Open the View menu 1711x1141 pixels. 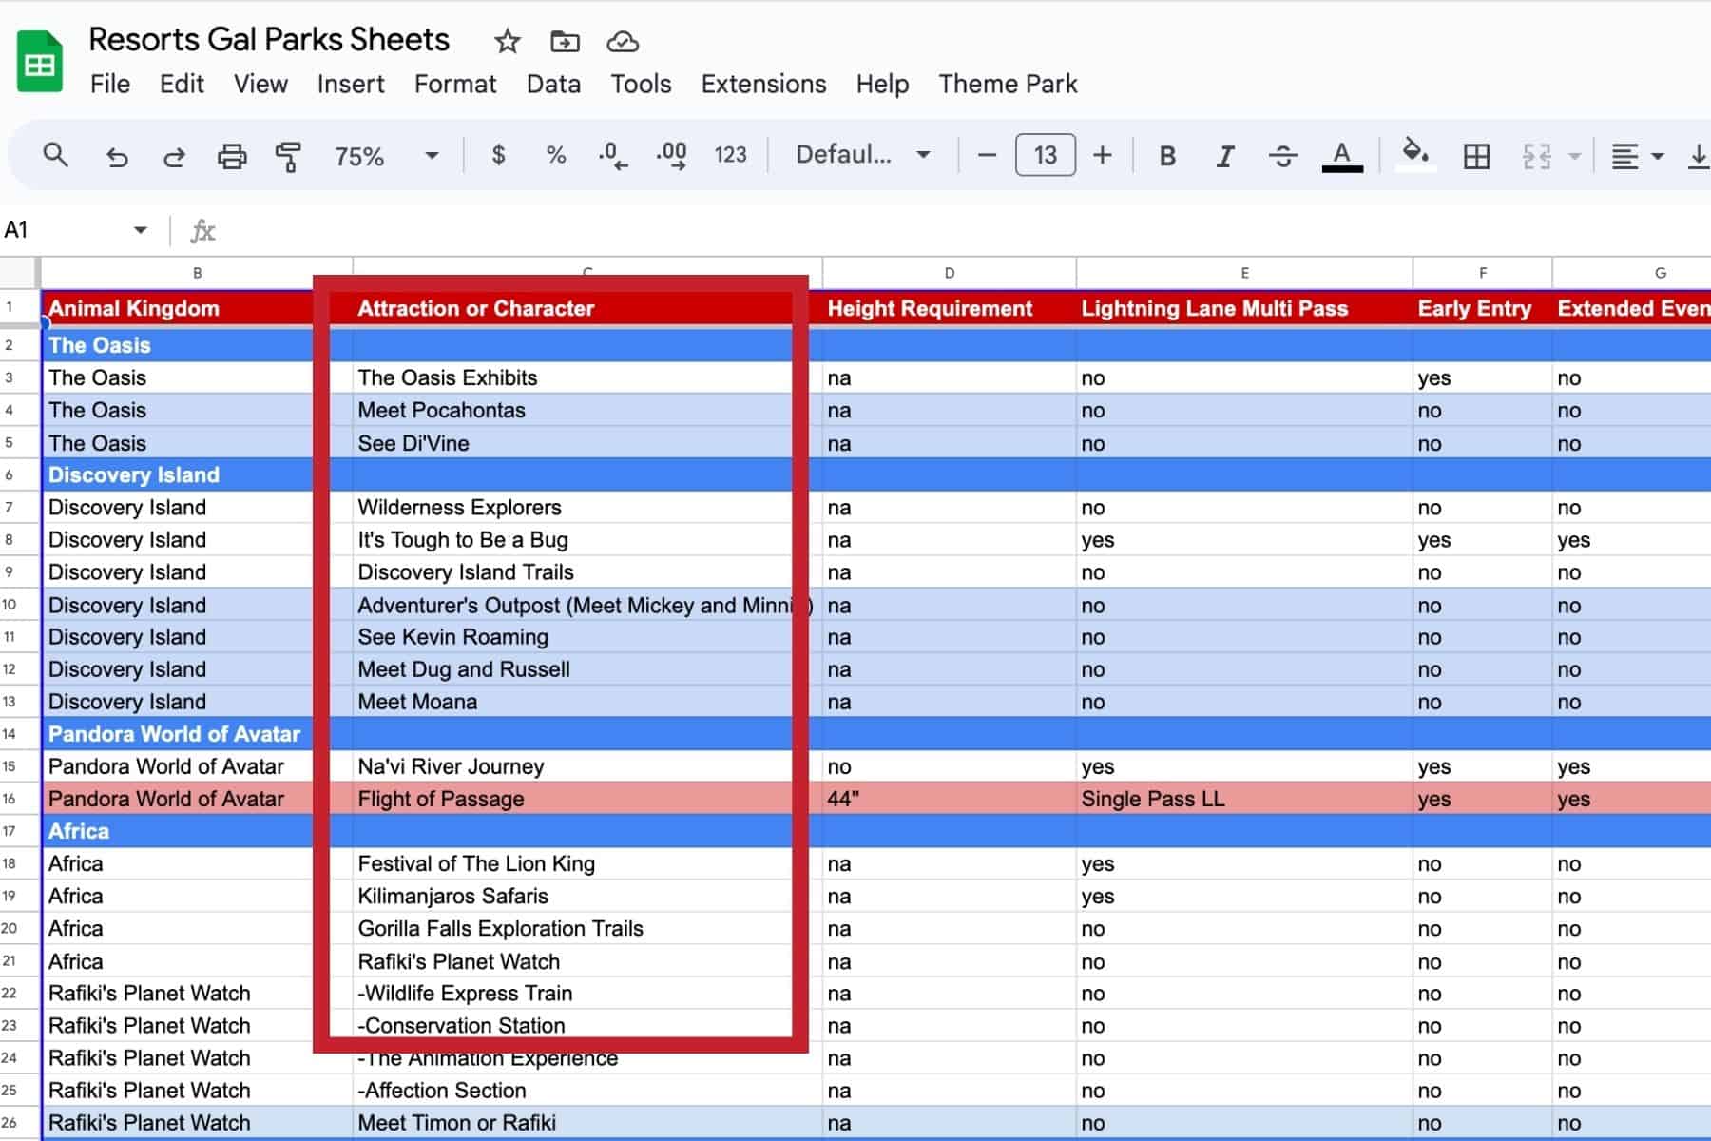(x=260, y=84)
